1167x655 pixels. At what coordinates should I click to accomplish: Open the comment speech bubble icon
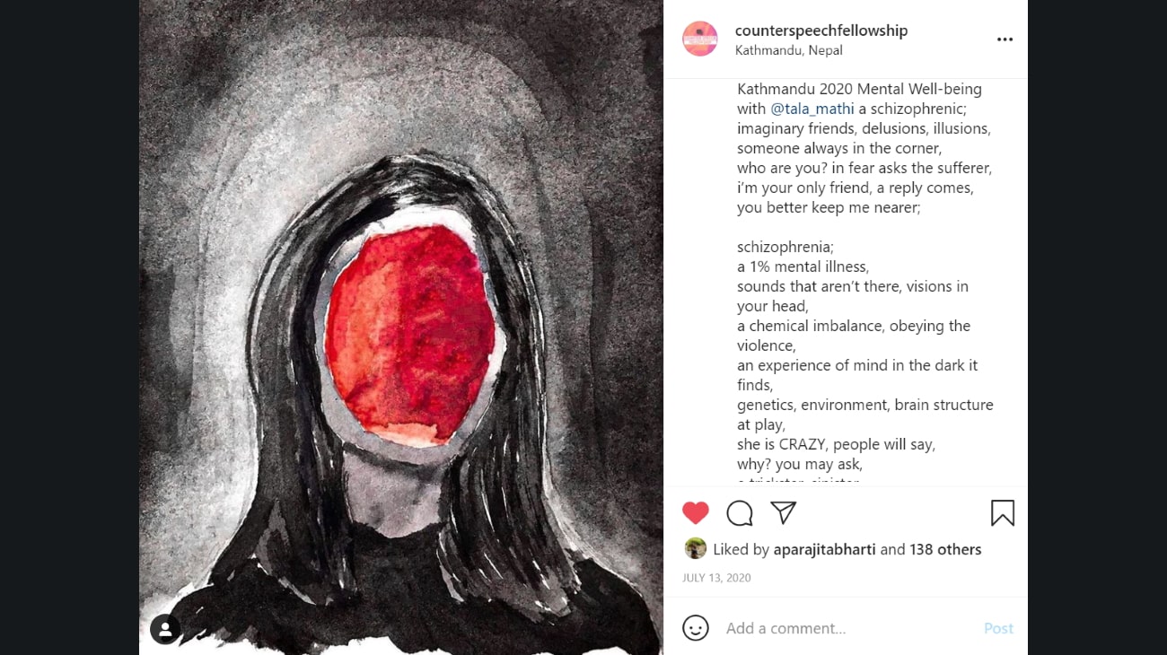[740, 513]
